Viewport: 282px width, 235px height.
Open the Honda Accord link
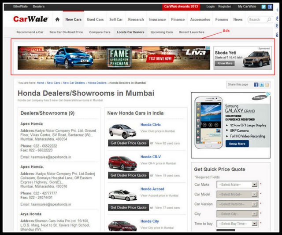click(152, 189)
